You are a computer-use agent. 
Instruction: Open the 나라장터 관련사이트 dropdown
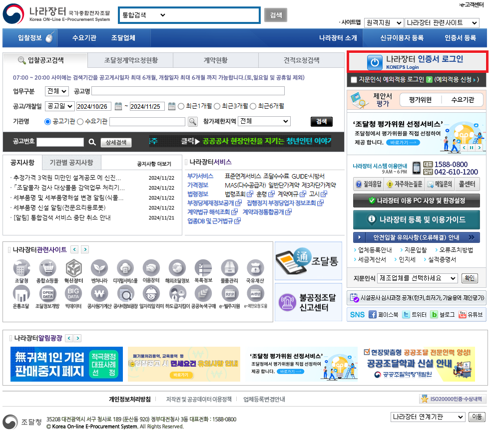[x=442, y=23]
